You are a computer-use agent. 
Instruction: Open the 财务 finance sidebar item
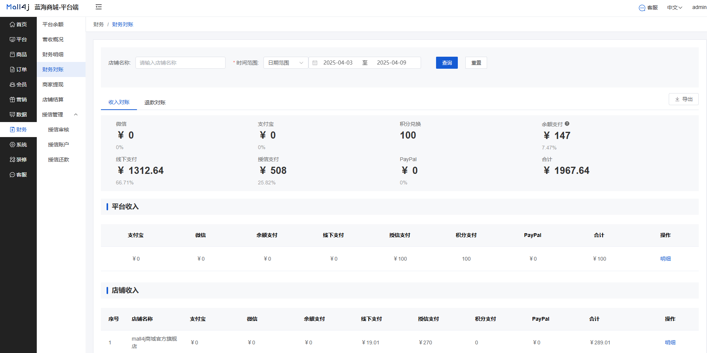pyautogui.click(x=18, y=130)
